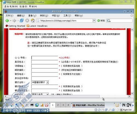This screenshot has height=114, width=137.
Task: Expand the URL bar history dropdown
Action: 94,21
